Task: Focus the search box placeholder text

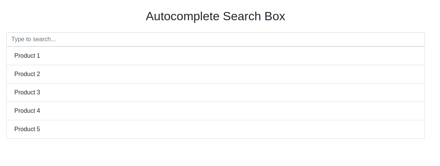Action: pyautogui.click(x=34, y=39)
